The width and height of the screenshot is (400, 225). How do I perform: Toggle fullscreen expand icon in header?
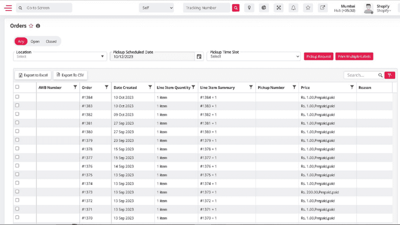279,8
